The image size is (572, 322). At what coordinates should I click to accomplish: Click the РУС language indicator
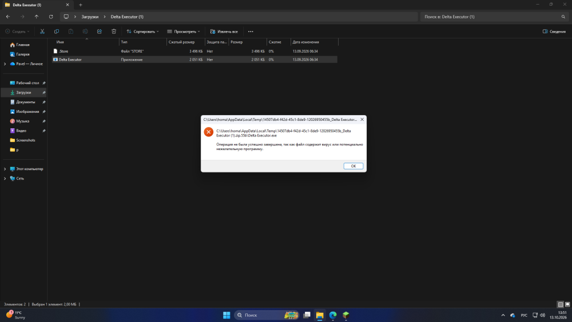coord(524,315)
